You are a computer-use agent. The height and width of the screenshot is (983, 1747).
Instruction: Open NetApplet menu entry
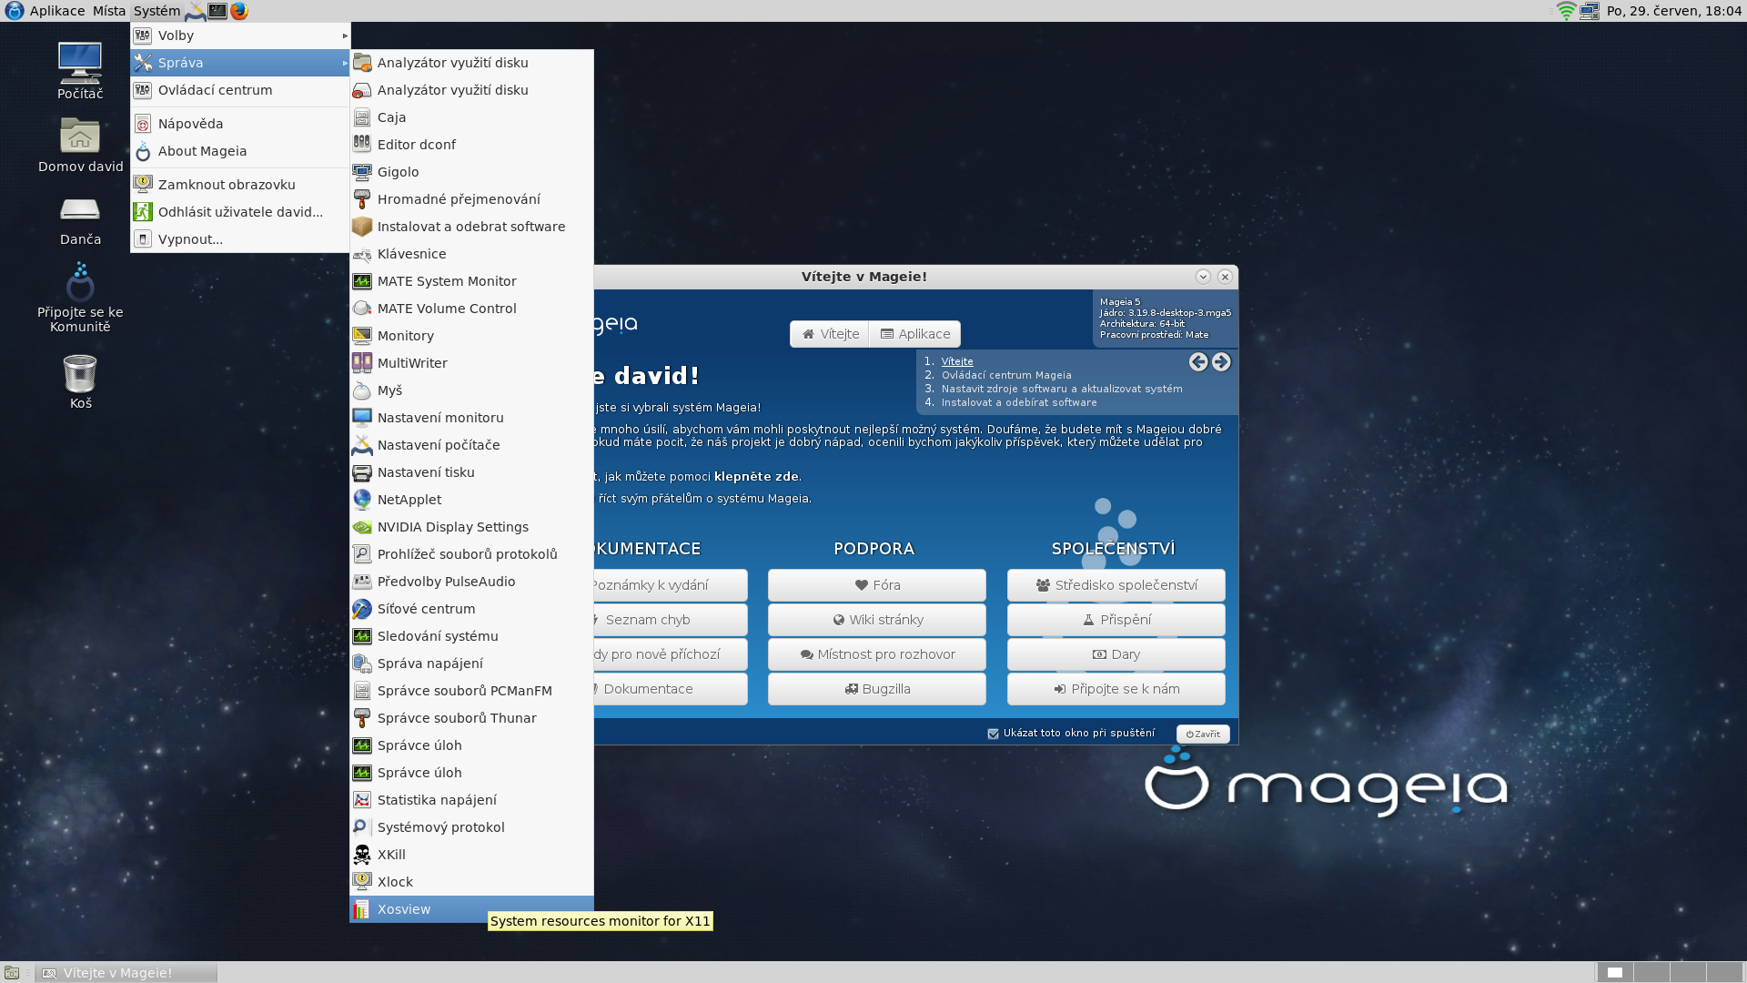pos(471,500)
